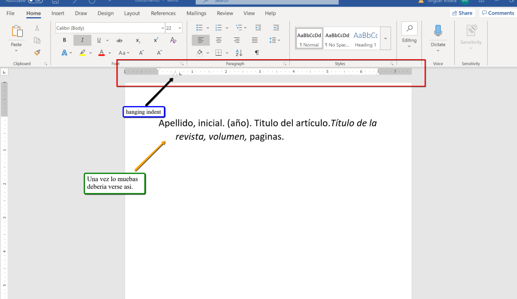Open the font size dropdown
Viewport: 517px width, 299px height.
[x=180, y=28]
